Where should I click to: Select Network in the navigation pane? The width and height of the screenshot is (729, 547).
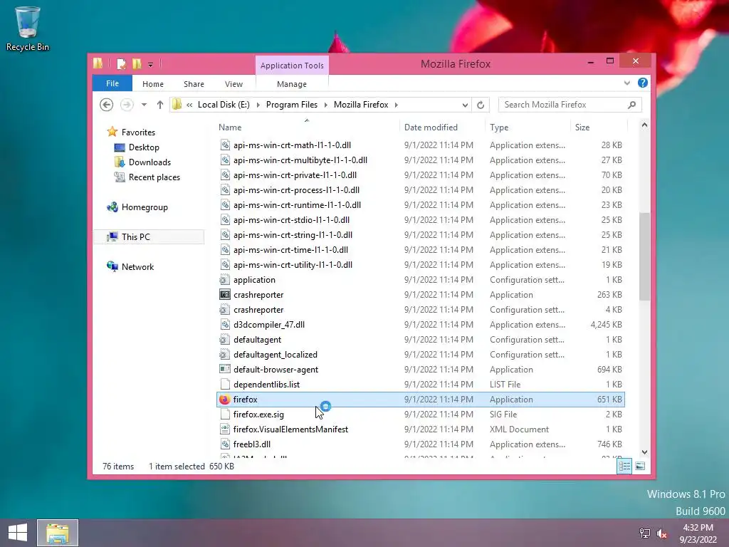pos(137,266)
